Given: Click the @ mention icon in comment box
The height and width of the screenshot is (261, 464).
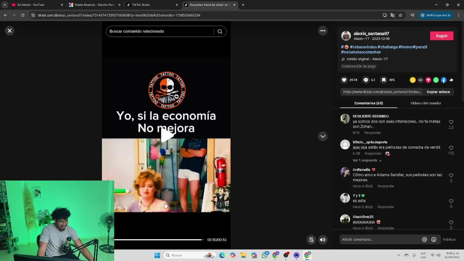Looking at the screenshot, I should (424, 240).
